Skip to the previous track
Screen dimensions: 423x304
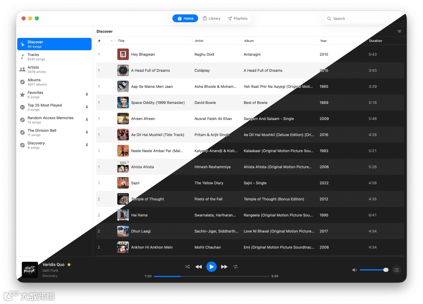click(x=199, y=266)
